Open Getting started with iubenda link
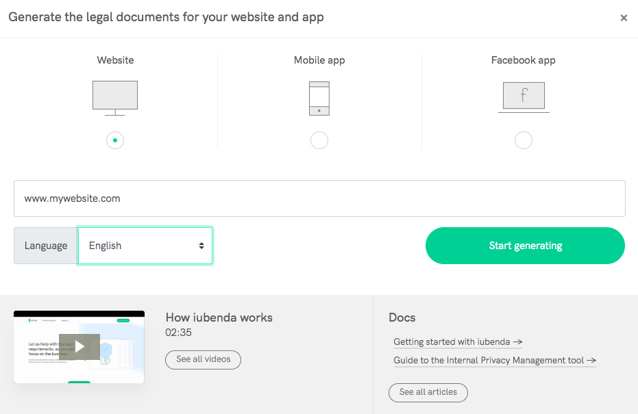638x414 pixels. pyautogui.click(x=458, y=342)
